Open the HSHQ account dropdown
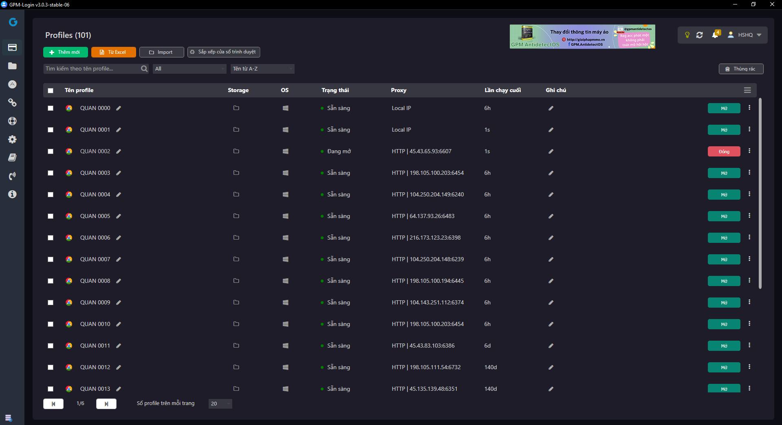Image resolution: width=782 pixels, height=425 pixels. pyautogui.click(x=745, y=35)
